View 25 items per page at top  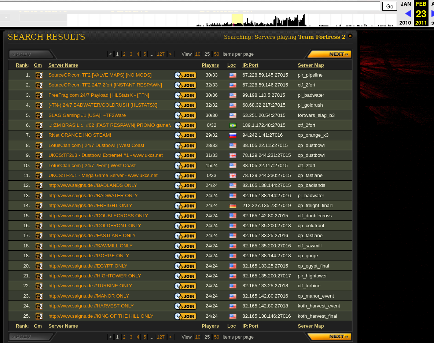click(207, 54)
